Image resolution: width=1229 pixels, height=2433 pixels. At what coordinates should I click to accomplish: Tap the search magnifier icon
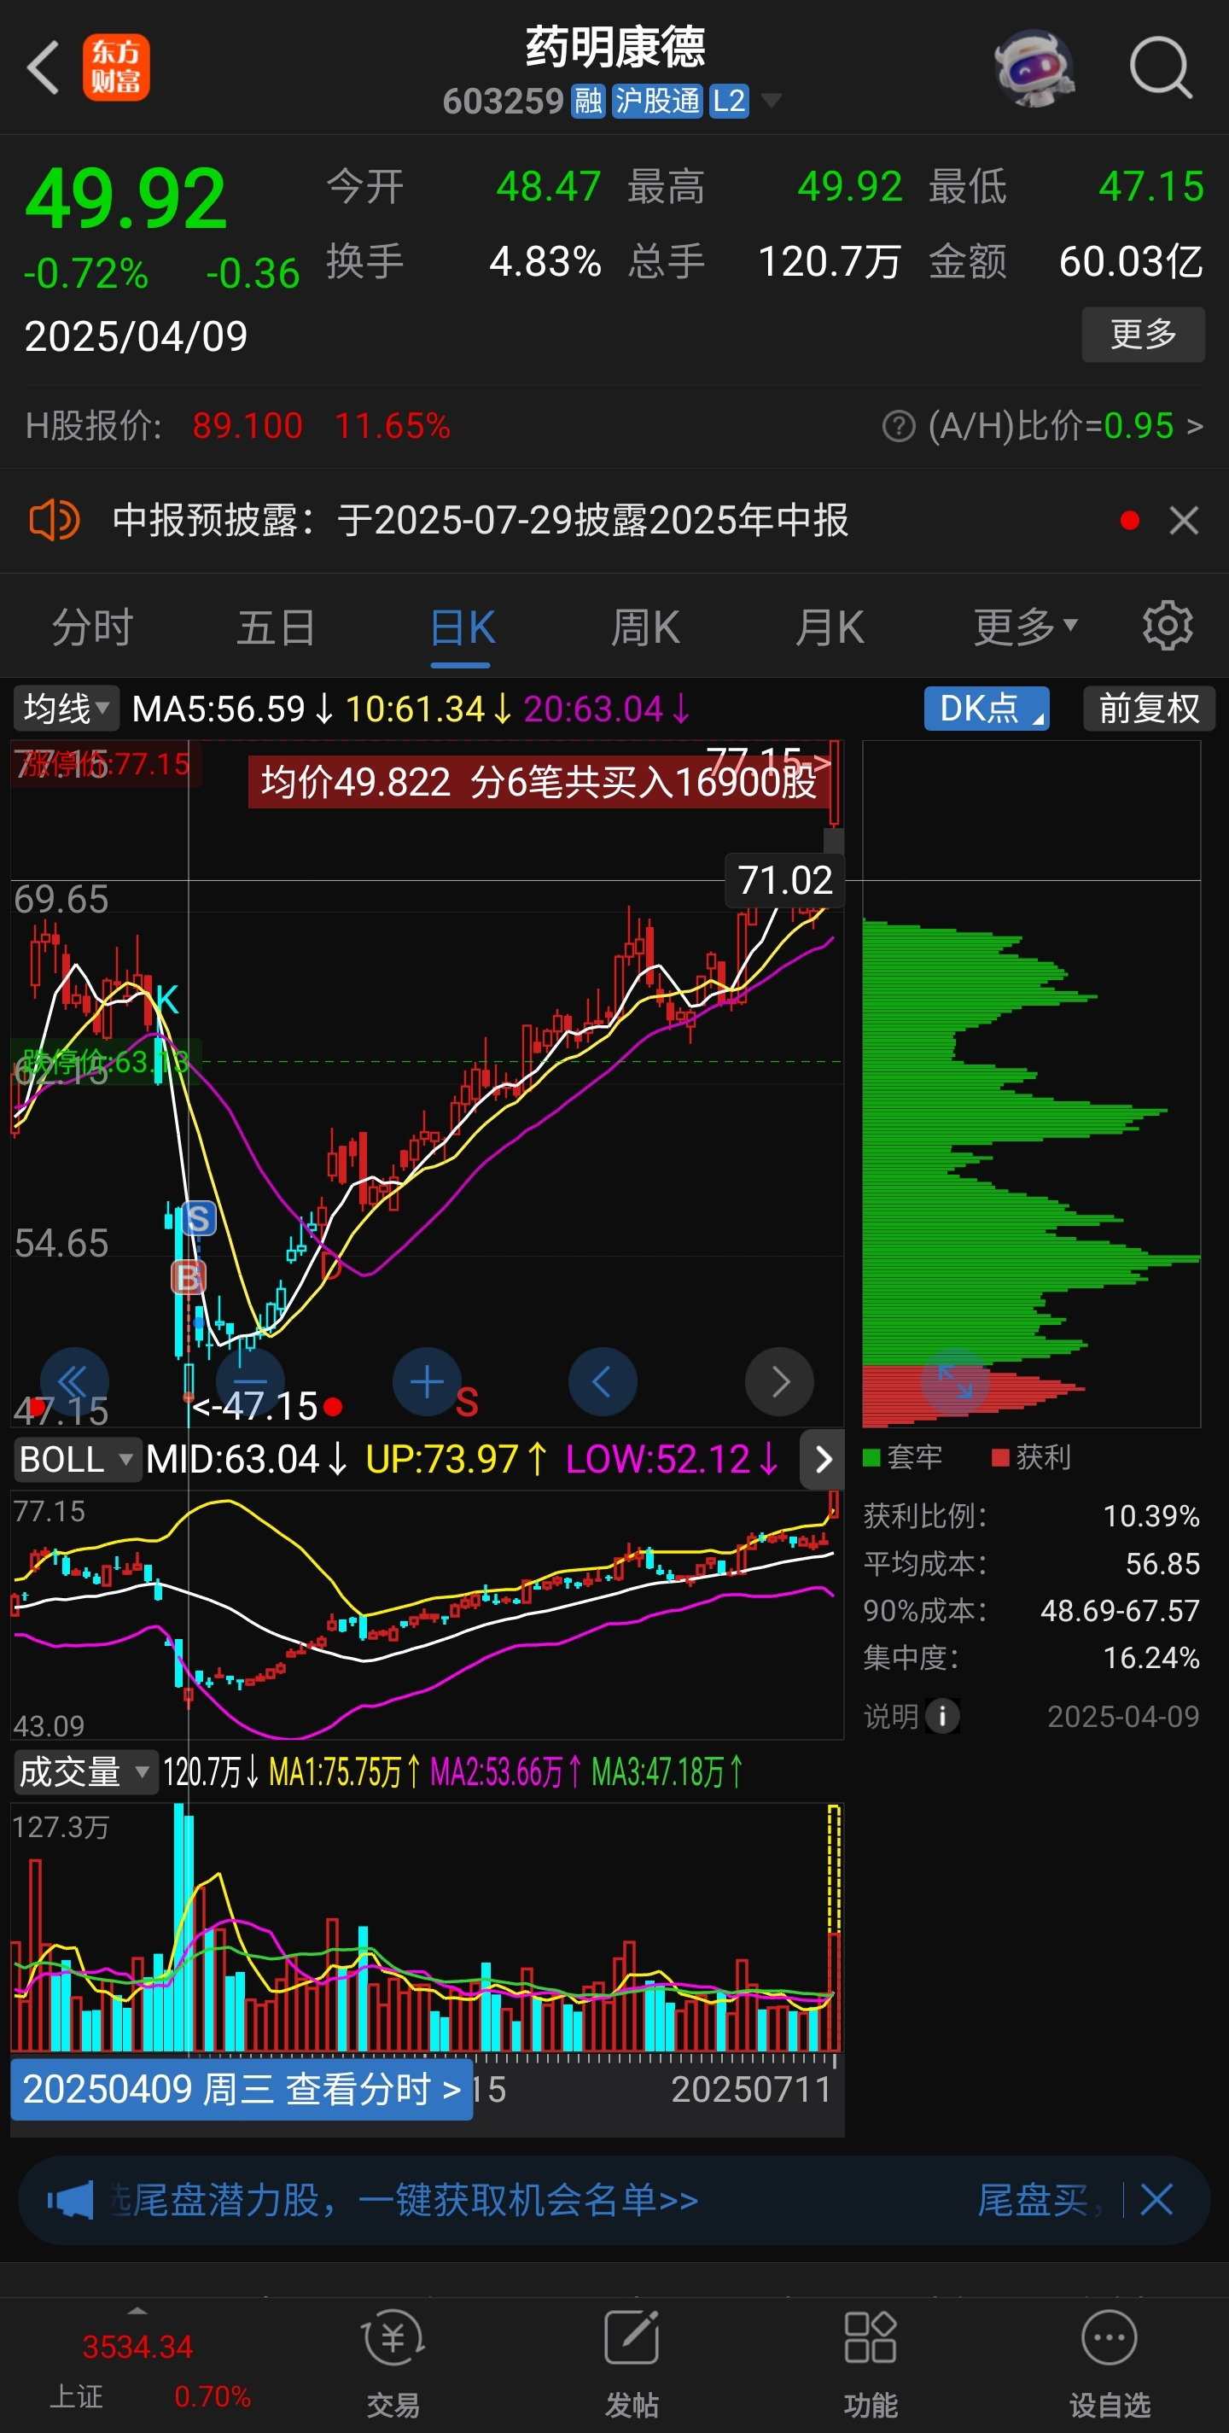[1161, 67]
